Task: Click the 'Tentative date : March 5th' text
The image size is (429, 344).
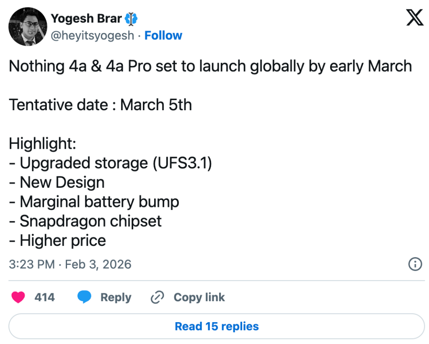Action: point(101,105)
